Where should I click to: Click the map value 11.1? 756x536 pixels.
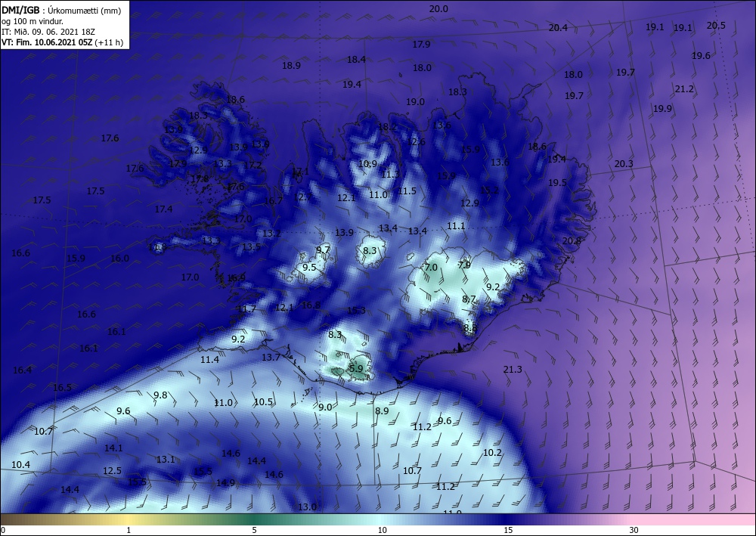tap(456, 225)
